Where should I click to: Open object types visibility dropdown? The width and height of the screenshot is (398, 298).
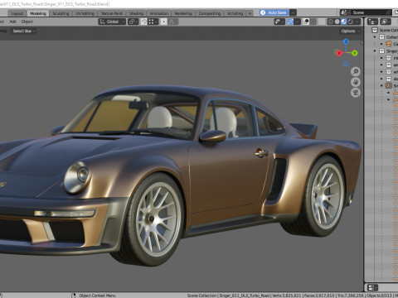click(279, 22)
